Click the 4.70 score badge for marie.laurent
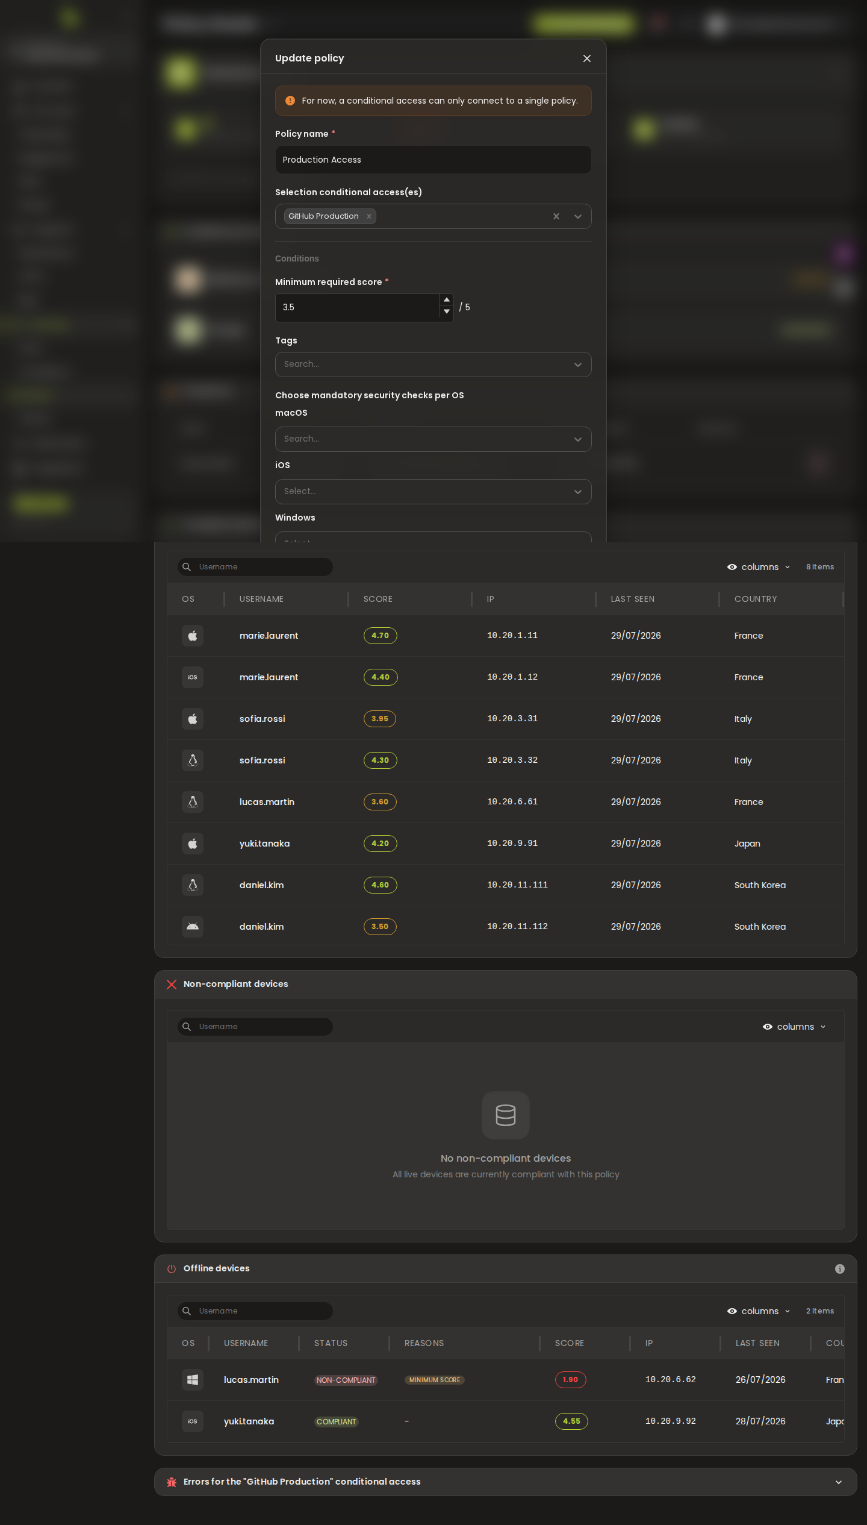 (381, 636)
